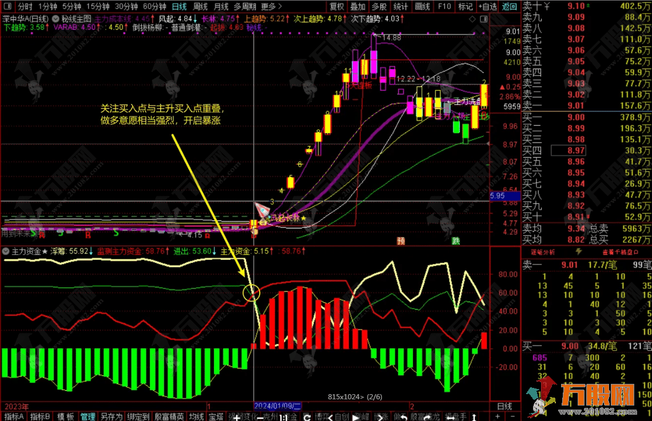Switch to 60分钟 chart period
The height and width of the screenshot is (421, 652).
pyautogui.click(x=154, y=6)
